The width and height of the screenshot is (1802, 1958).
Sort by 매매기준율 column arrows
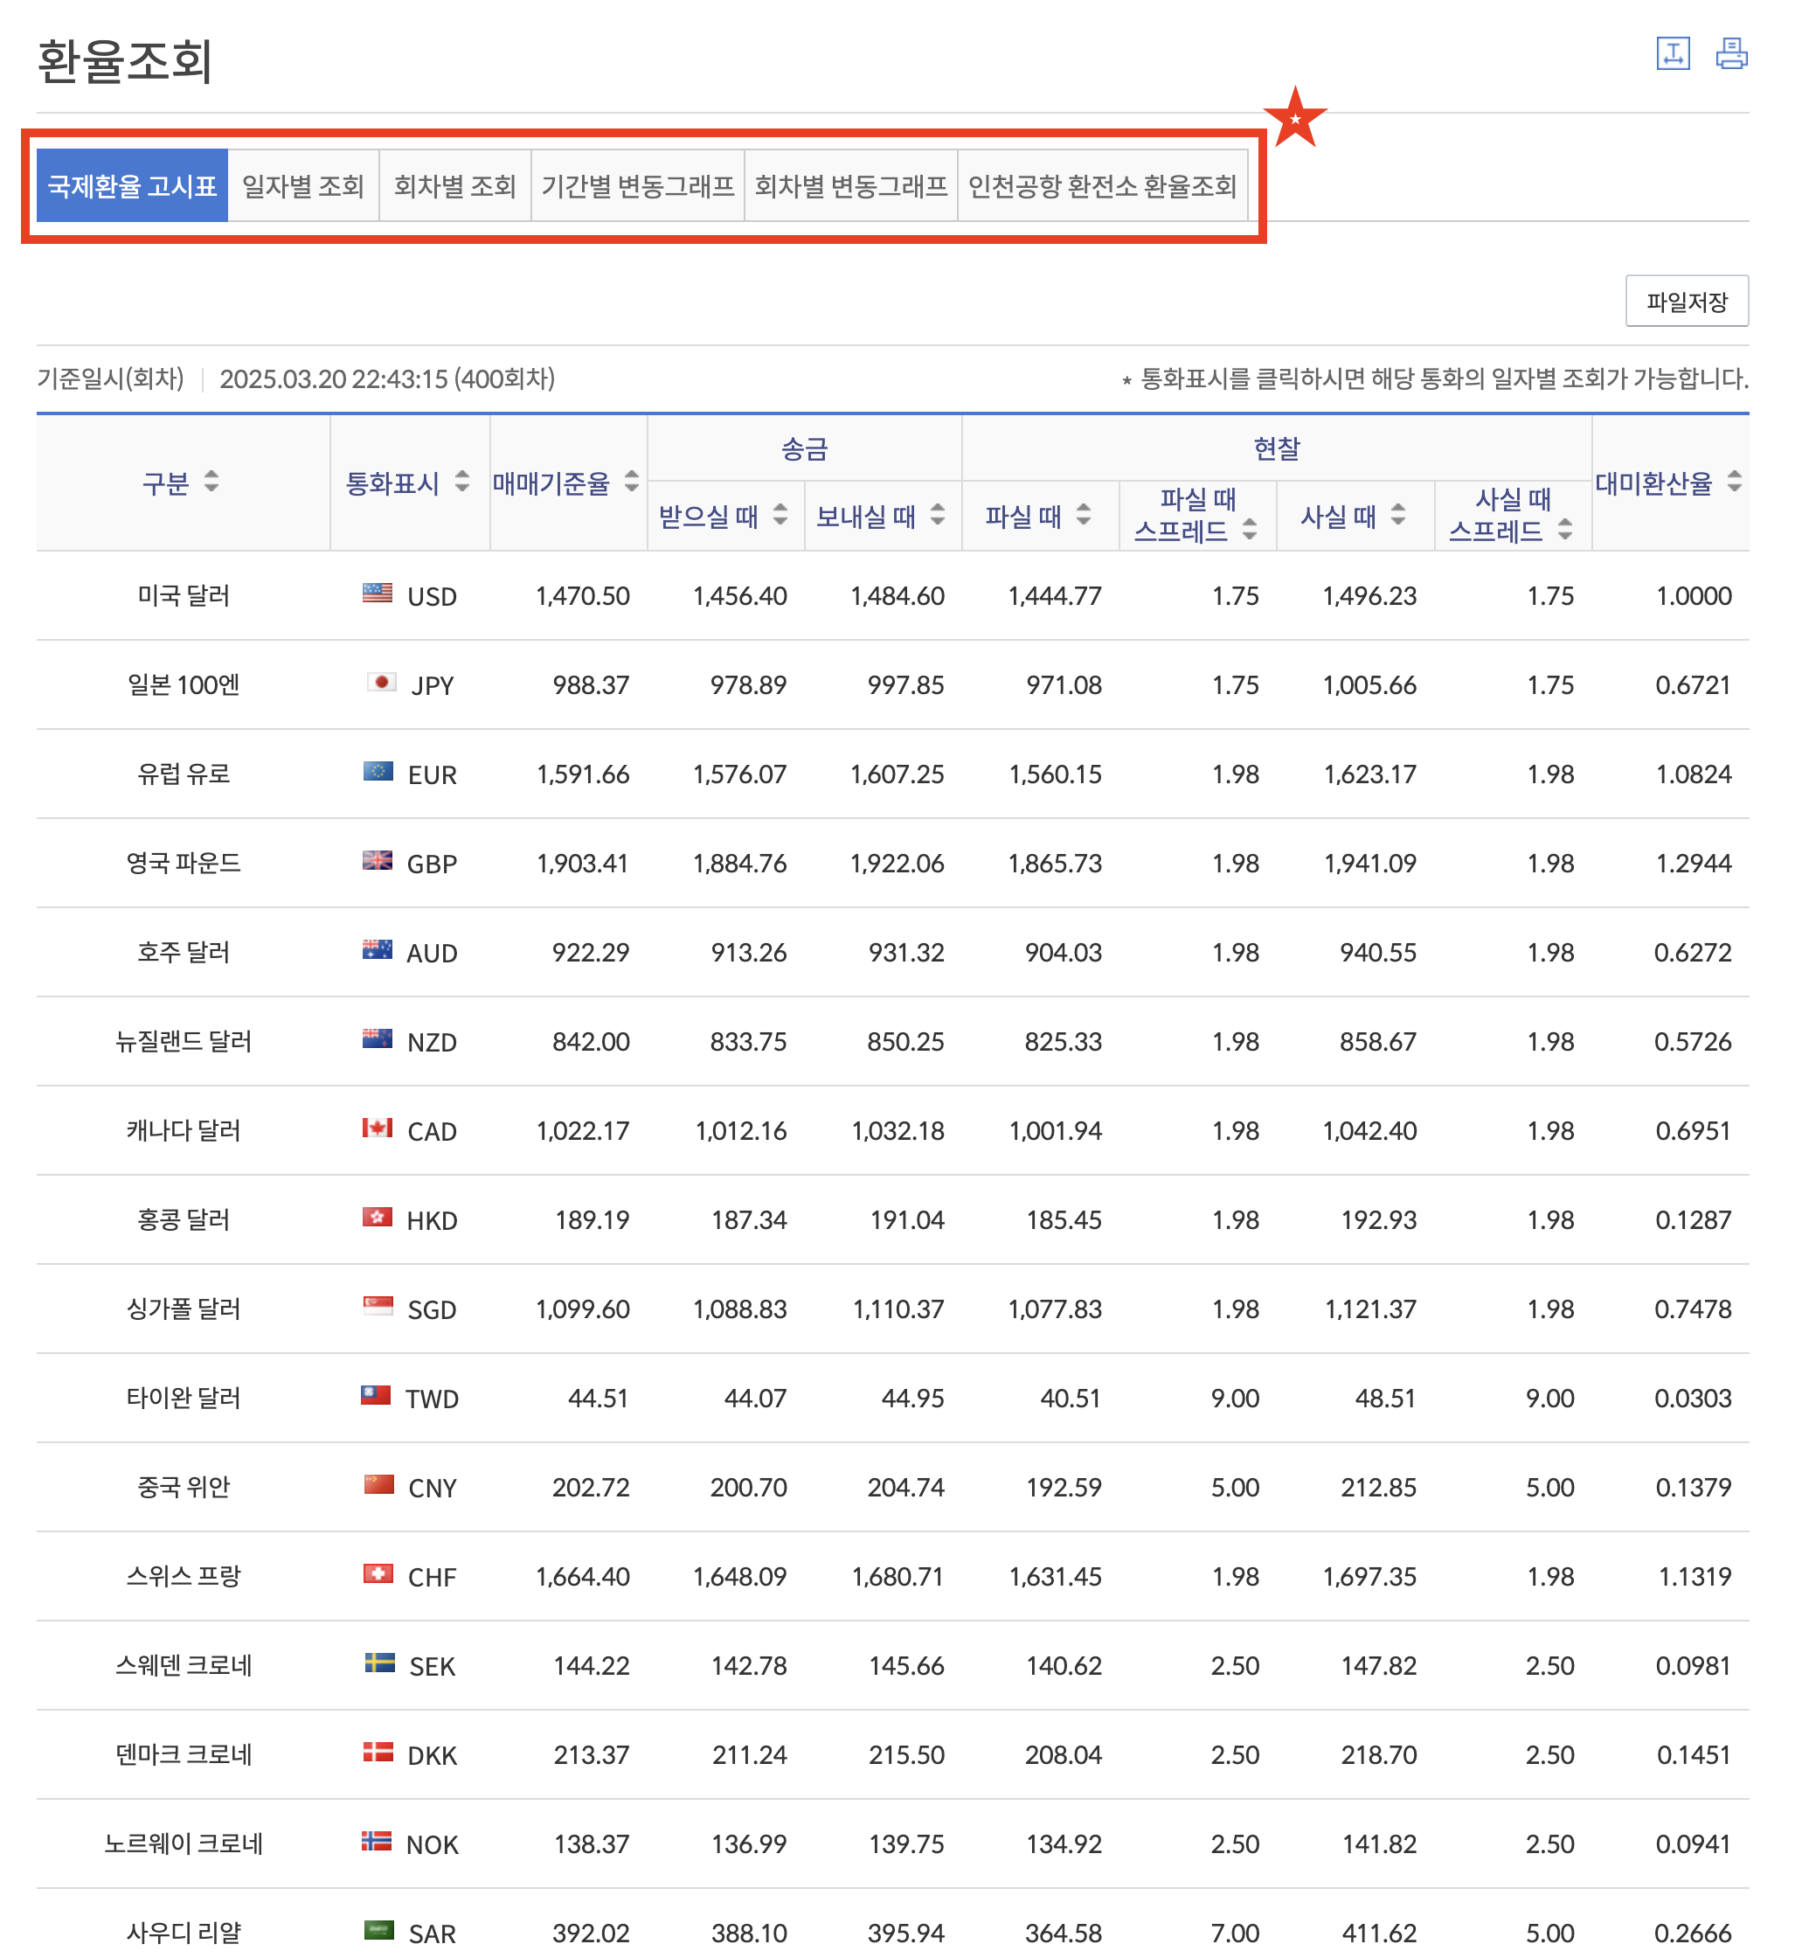point(632,481)
